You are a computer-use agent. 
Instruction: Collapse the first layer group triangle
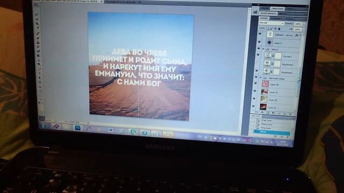click(x=263, y=49)
